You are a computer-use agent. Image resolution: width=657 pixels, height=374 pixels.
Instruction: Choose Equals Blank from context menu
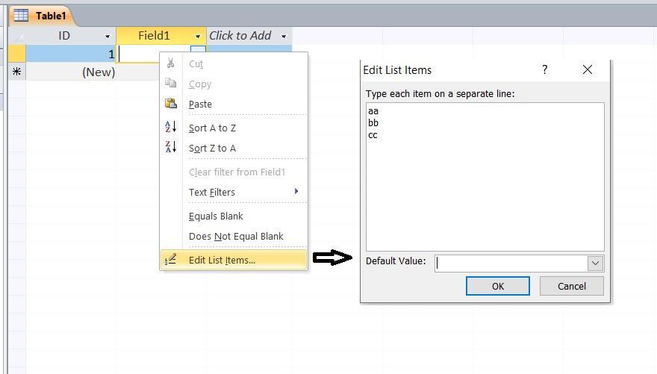pyautogui.click(x=216, y=216)
